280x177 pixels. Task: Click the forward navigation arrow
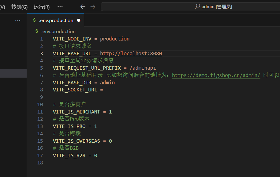(x=93, y=7)
